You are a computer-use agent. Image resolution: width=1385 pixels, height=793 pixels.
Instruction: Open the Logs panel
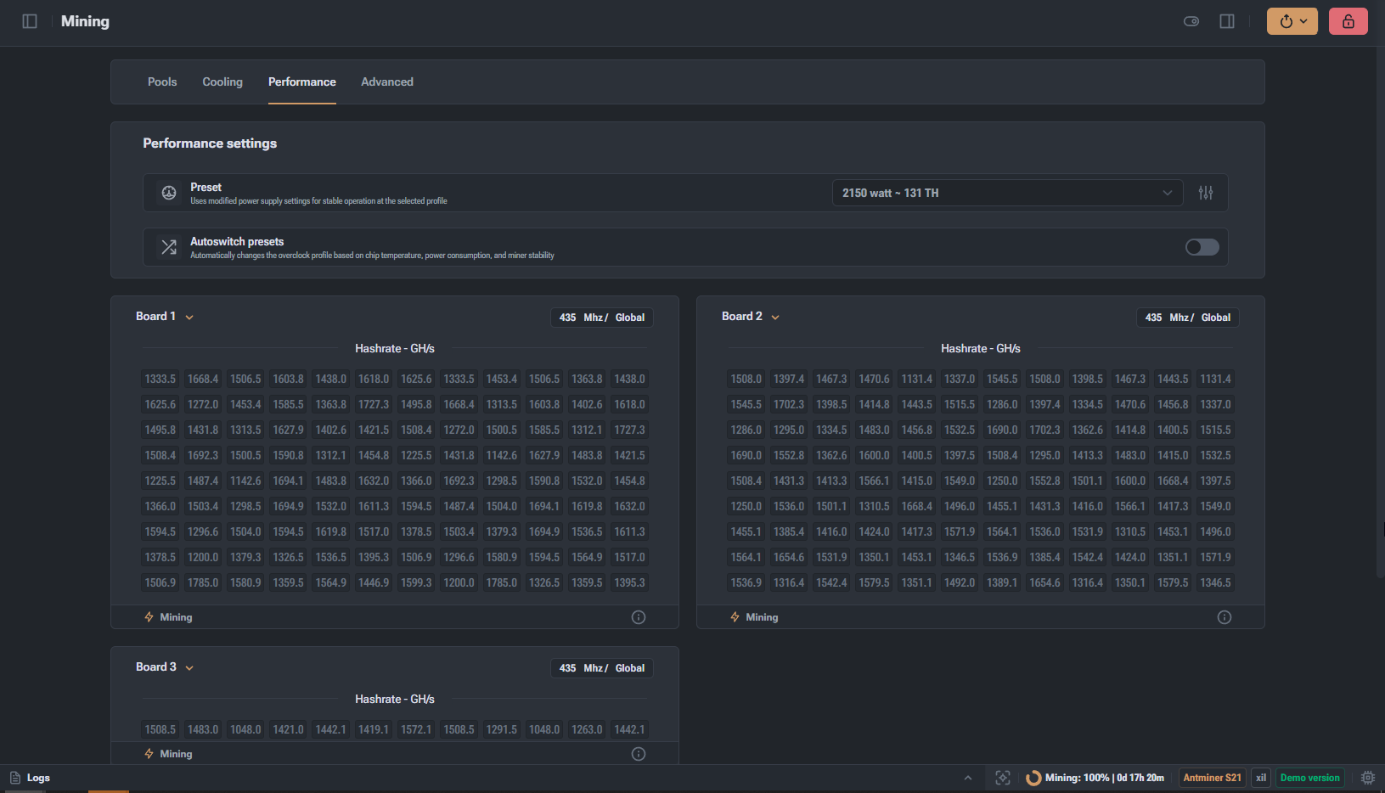click(x=30, y=778)
